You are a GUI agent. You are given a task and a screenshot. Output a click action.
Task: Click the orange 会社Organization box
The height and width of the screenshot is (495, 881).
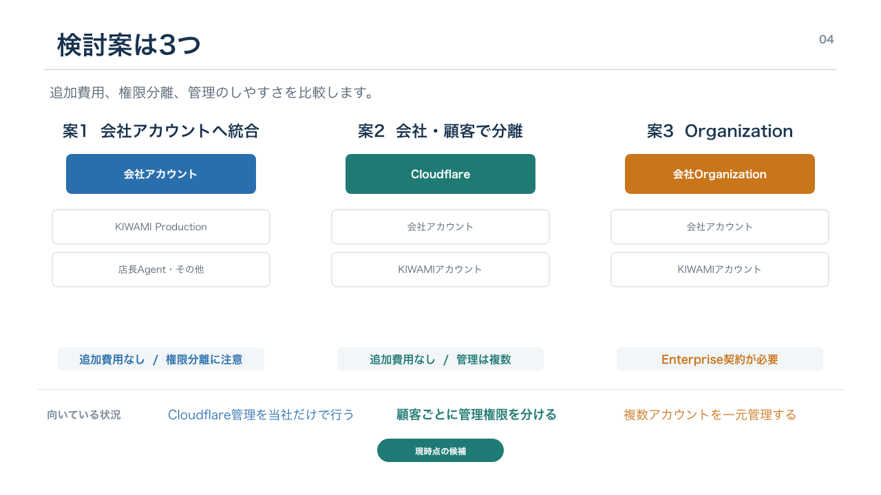click(x=720, y=174)
